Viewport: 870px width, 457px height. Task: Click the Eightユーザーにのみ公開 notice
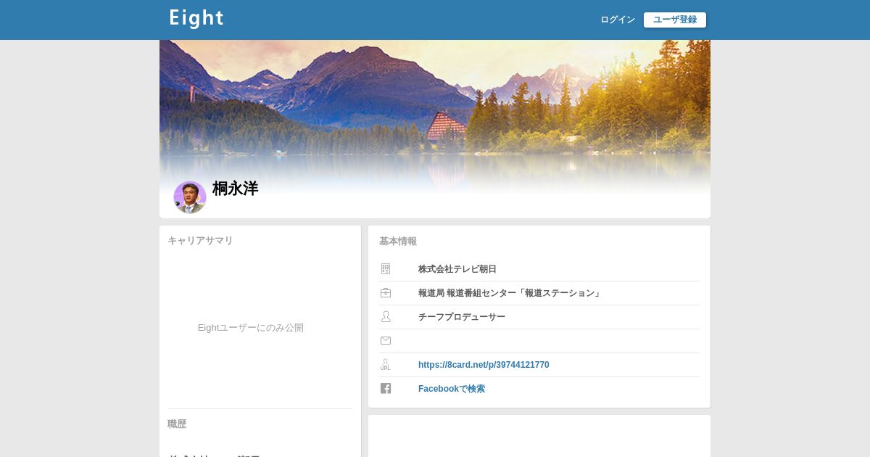tap(251, 328)
